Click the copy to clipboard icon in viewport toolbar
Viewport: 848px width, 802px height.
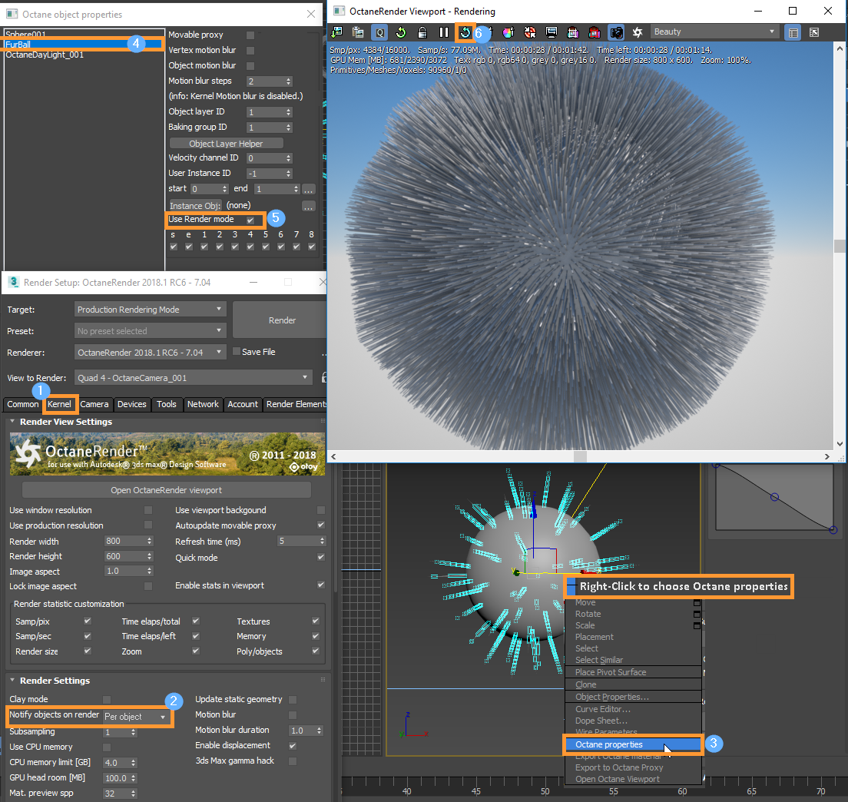click(358, 32)
